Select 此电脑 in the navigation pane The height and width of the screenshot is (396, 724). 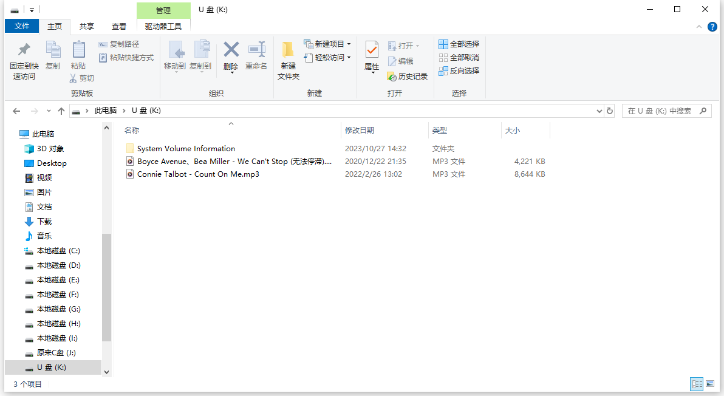click(43, 134)
